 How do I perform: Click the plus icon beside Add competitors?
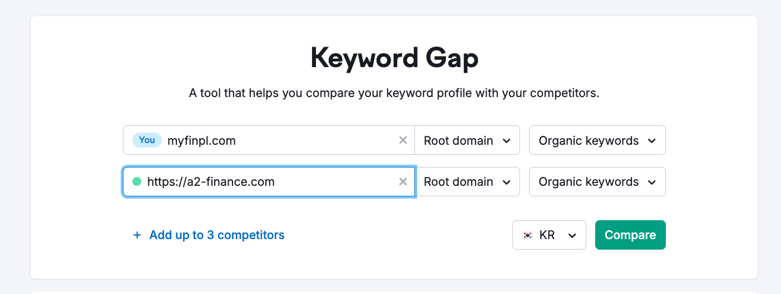[x=137, y=235]
